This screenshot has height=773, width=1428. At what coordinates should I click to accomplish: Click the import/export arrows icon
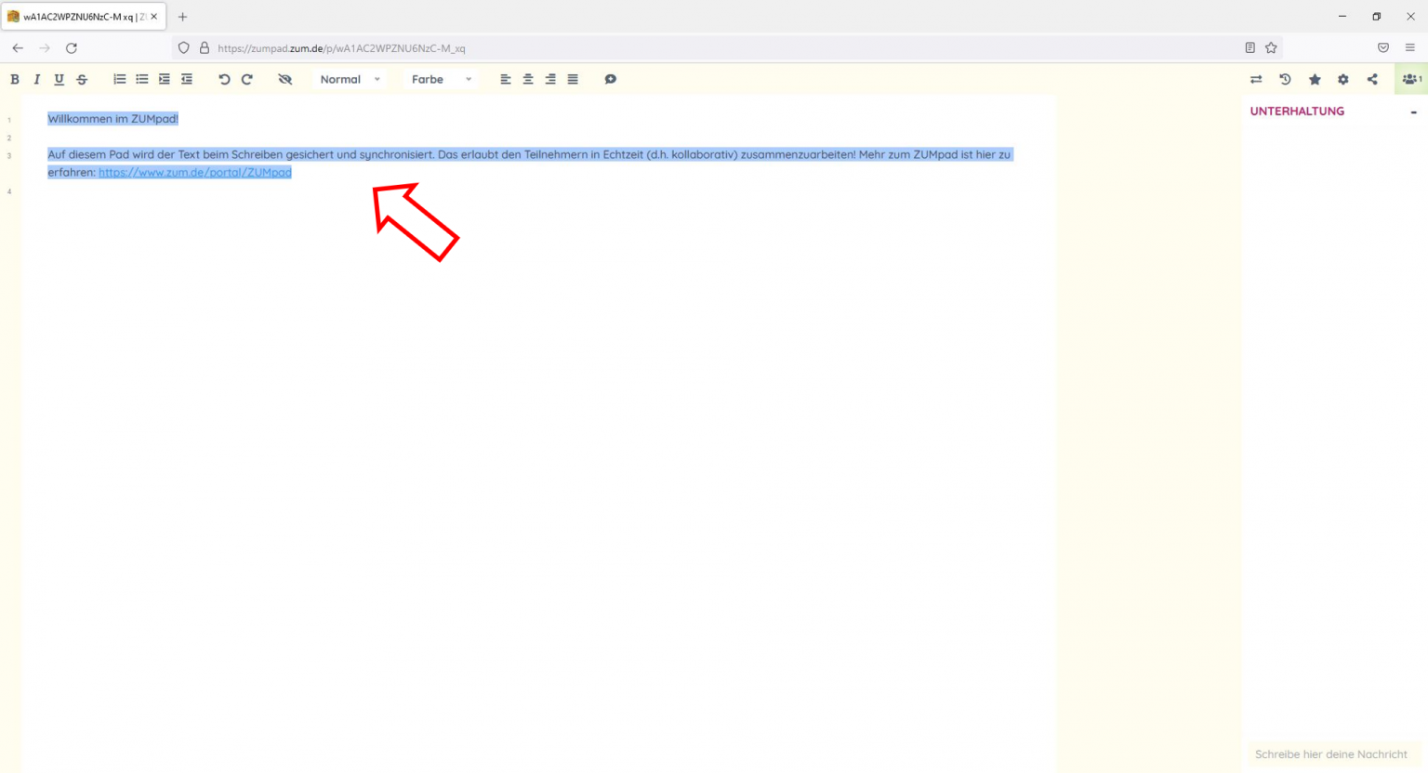click(x=1256, y=80)
